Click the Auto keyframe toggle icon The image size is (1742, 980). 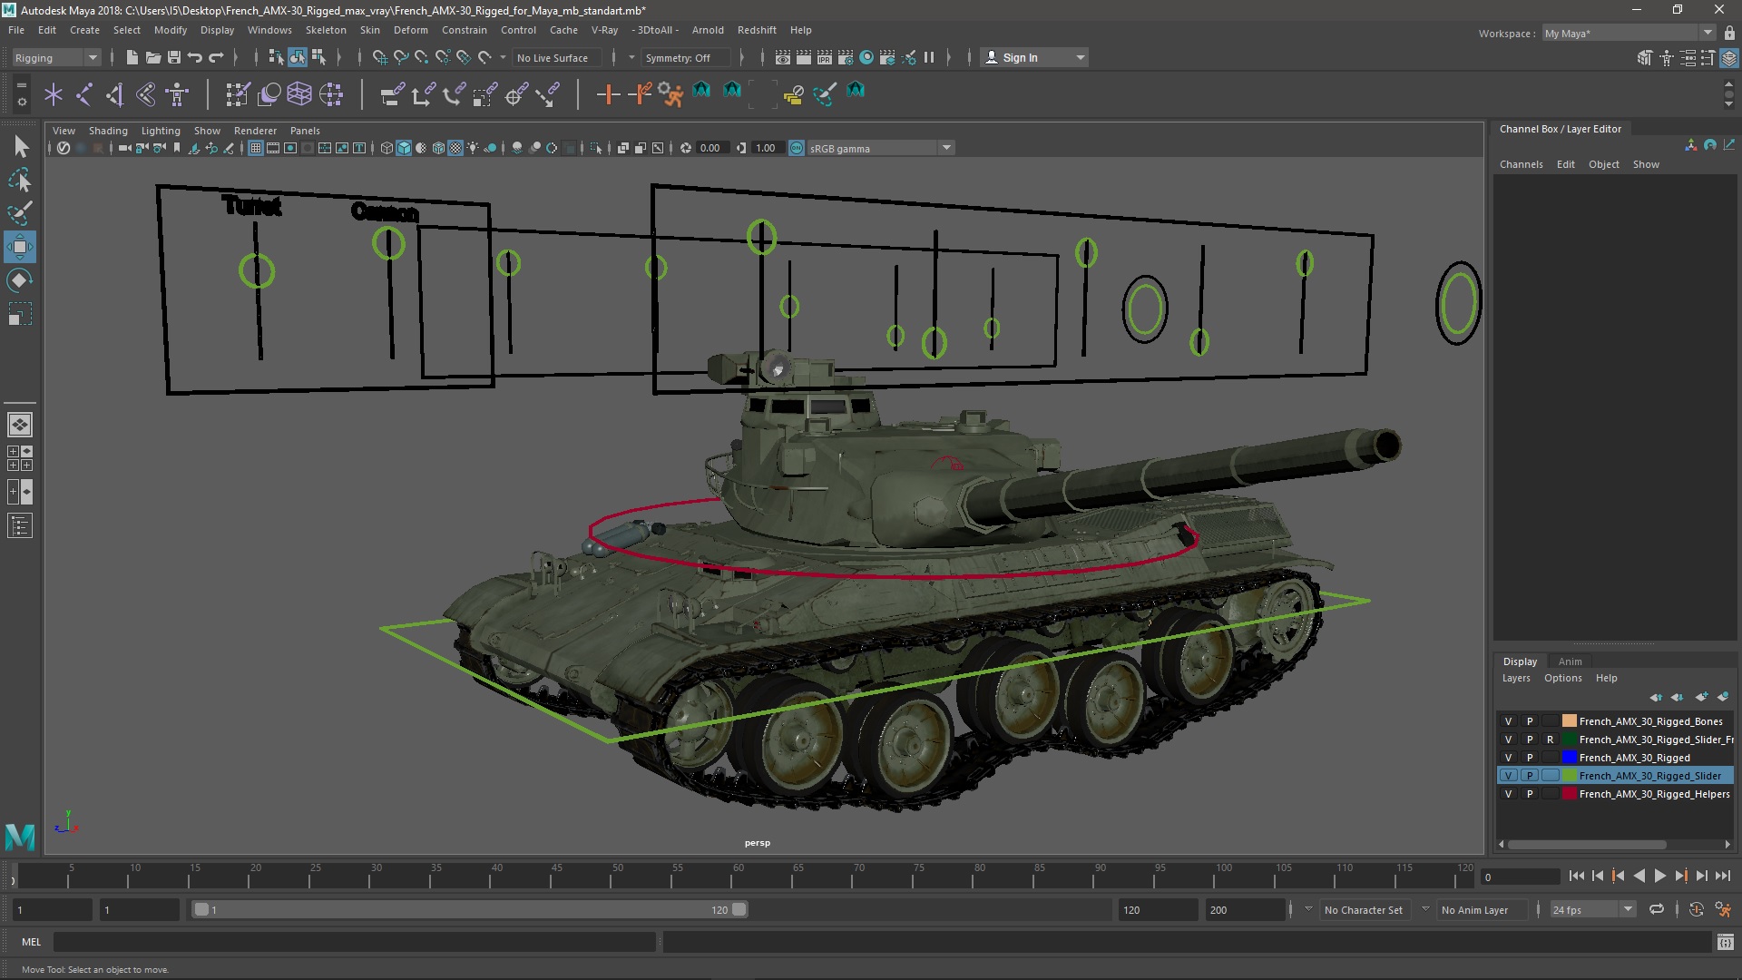point(1696,909)
